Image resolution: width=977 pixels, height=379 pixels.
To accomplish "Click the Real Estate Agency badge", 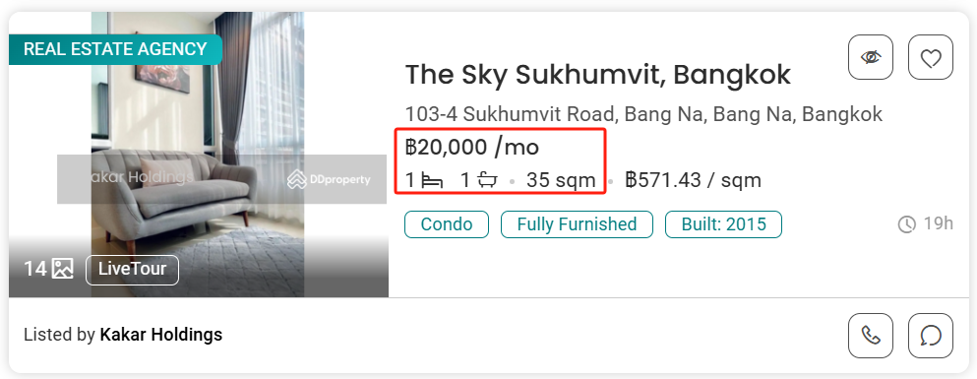I will point(115,49).
